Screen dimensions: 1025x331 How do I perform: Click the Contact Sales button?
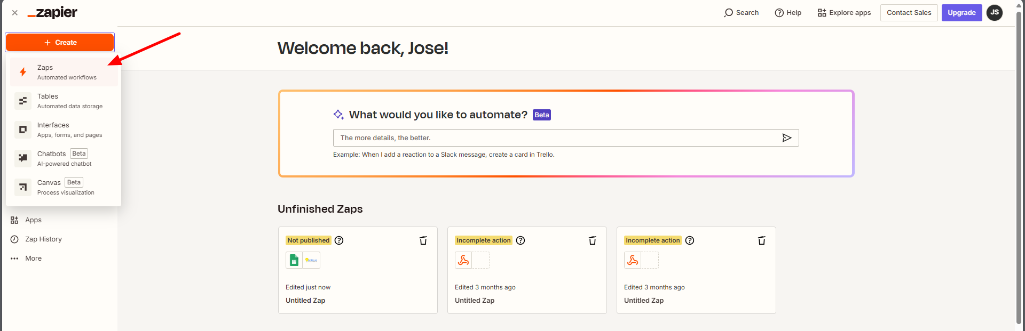(x=909, y=13)
